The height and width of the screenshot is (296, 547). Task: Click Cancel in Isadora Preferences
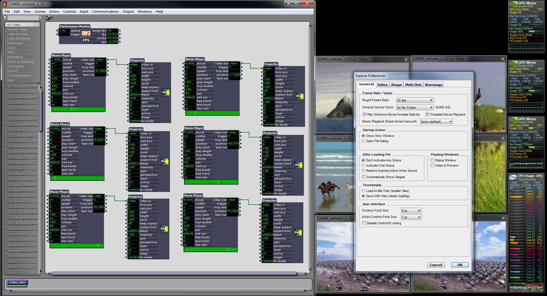click(x=436, y=265)
